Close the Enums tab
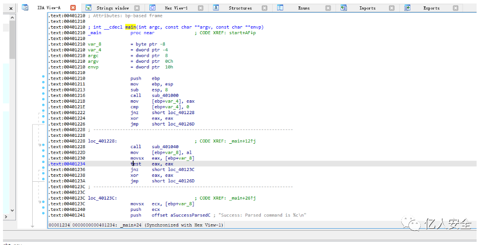 328,8
